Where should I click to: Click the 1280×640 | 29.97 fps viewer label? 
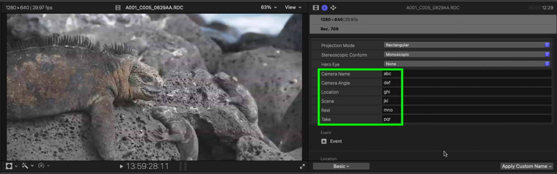29,8
